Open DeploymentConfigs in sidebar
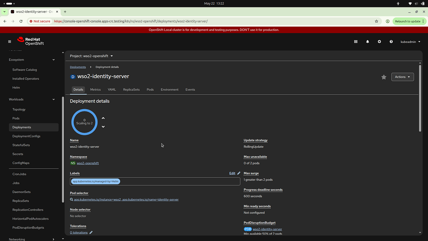428x241 pixels. [x=26, y=136]
